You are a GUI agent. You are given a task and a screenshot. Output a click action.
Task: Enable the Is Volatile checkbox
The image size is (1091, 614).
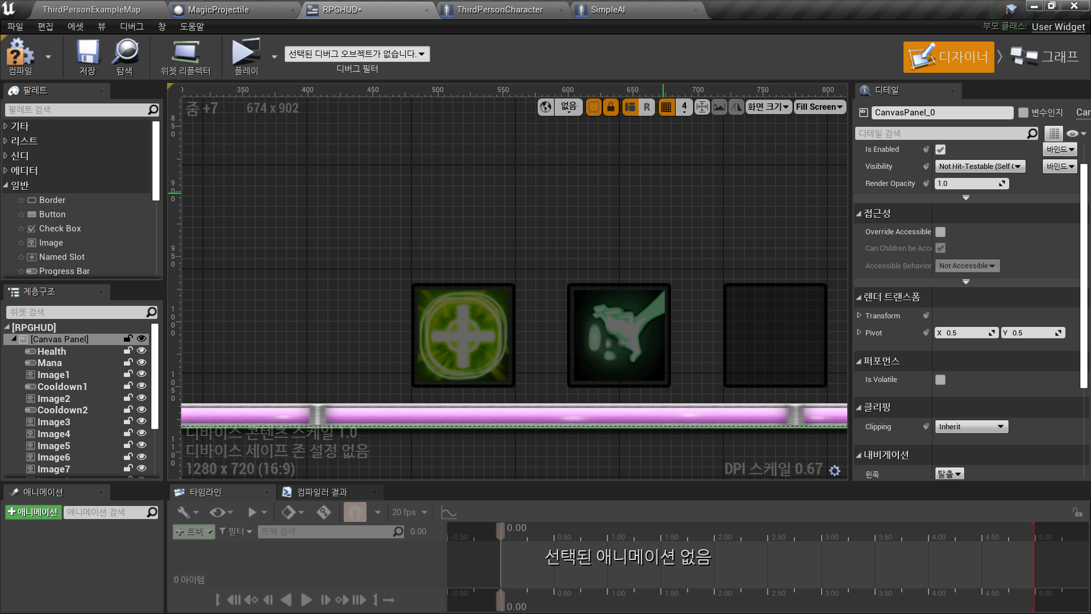point(940,380)
